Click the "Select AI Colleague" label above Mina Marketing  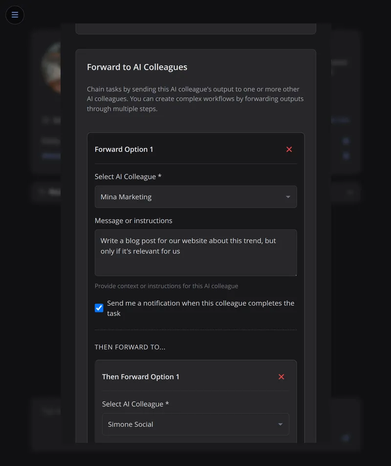click(x=128, y=177)
